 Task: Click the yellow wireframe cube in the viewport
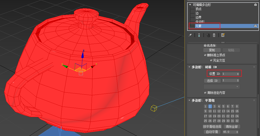click(x=154, y=108)
